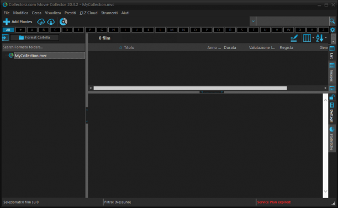Click the folder panel vertical splitter handle
338x208 pixels.
click(87, 116)
